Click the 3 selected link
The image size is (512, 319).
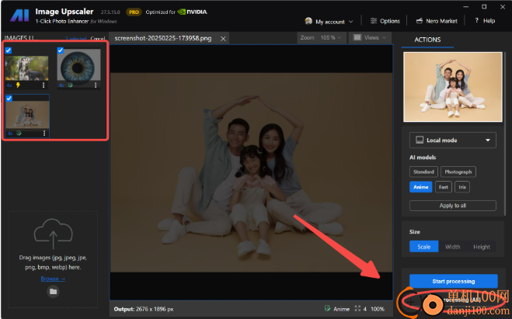click(76, 39)
